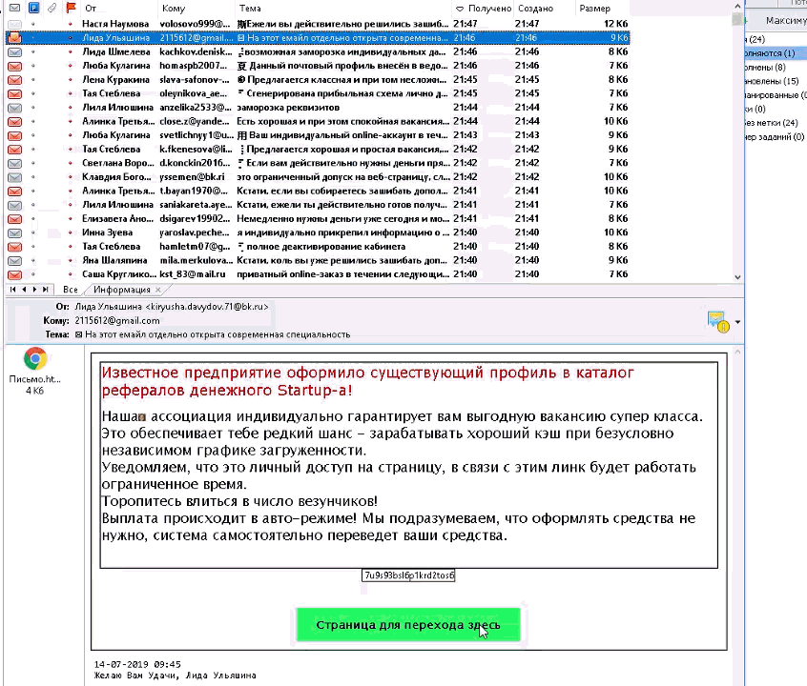Click envelope icon of Лида Шмелева message
Screen dimensions: 807x686
[x=15, y=52]
